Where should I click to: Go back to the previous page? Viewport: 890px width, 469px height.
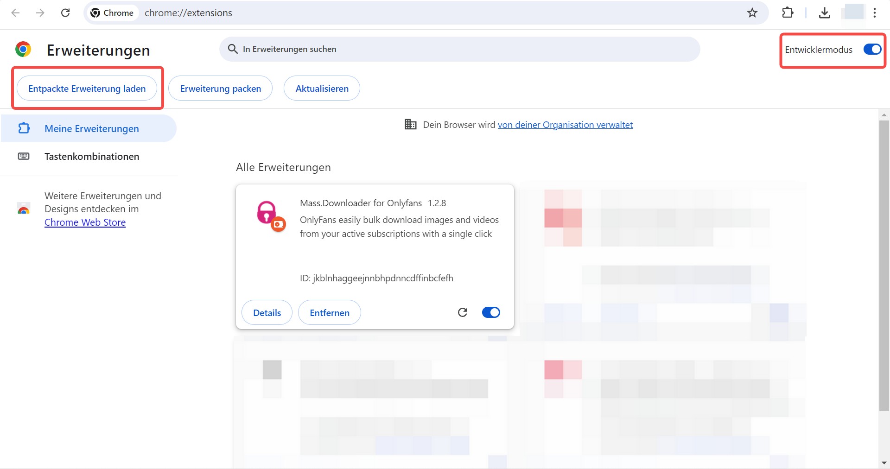click(15, 13)
